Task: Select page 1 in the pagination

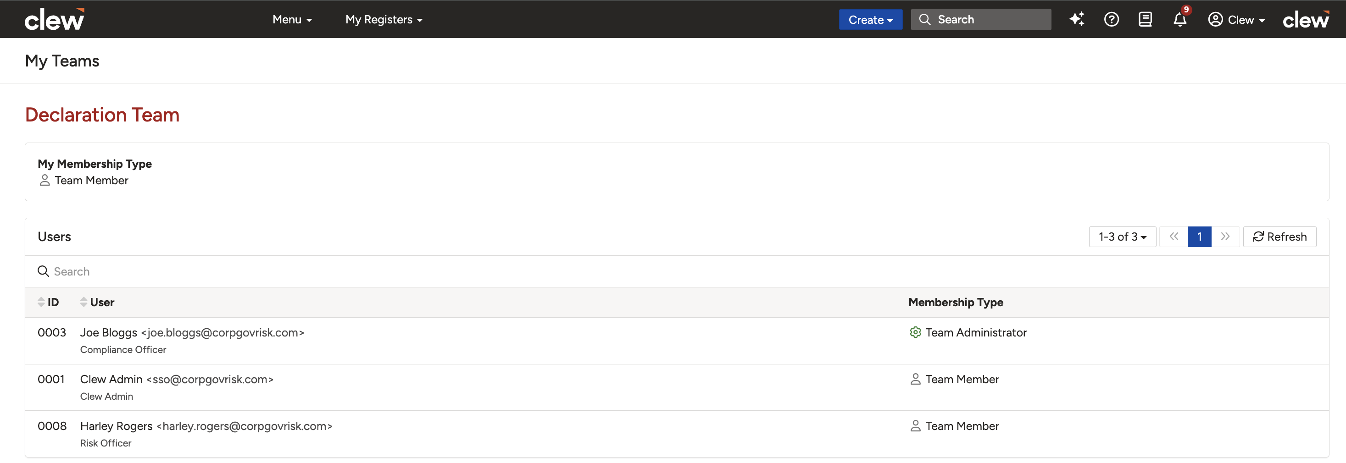Action: 1199,237
